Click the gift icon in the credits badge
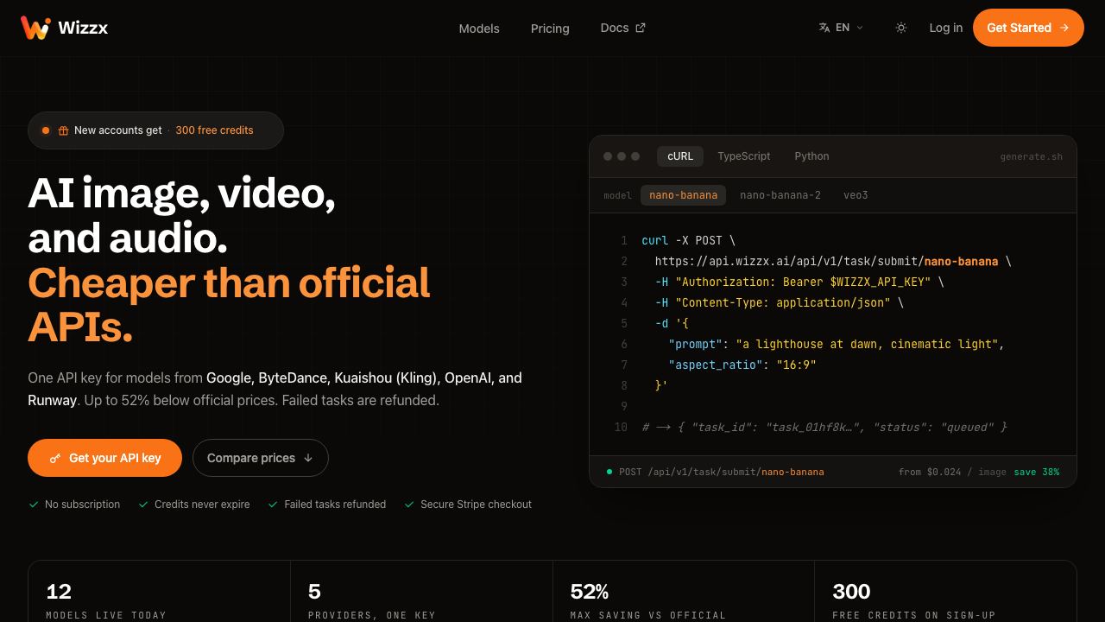The width and height of the screenshot is (1105, 622). click(x=64, y=130)
